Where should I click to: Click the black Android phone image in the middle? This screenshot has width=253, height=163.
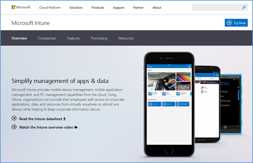[207, 104]
